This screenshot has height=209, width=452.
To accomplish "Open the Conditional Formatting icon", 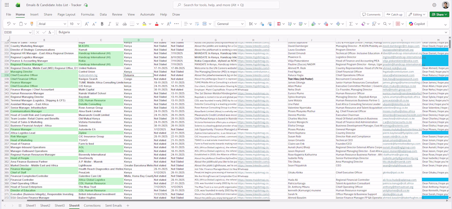I will pyautogui.click(x=279, y=24).
